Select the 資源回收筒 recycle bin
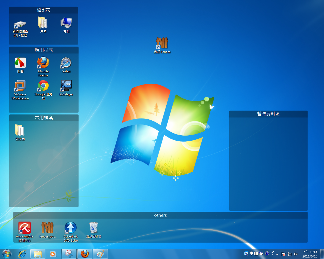324x259 pixels. point(94,230)
